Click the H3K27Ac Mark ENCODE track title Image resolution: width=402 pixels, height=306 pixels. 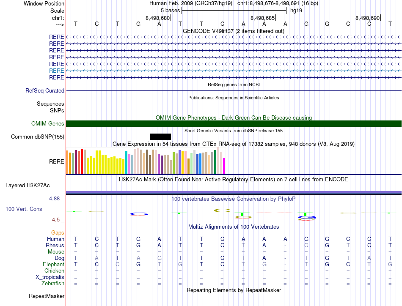pyautogui.click(x=234, y=179)
